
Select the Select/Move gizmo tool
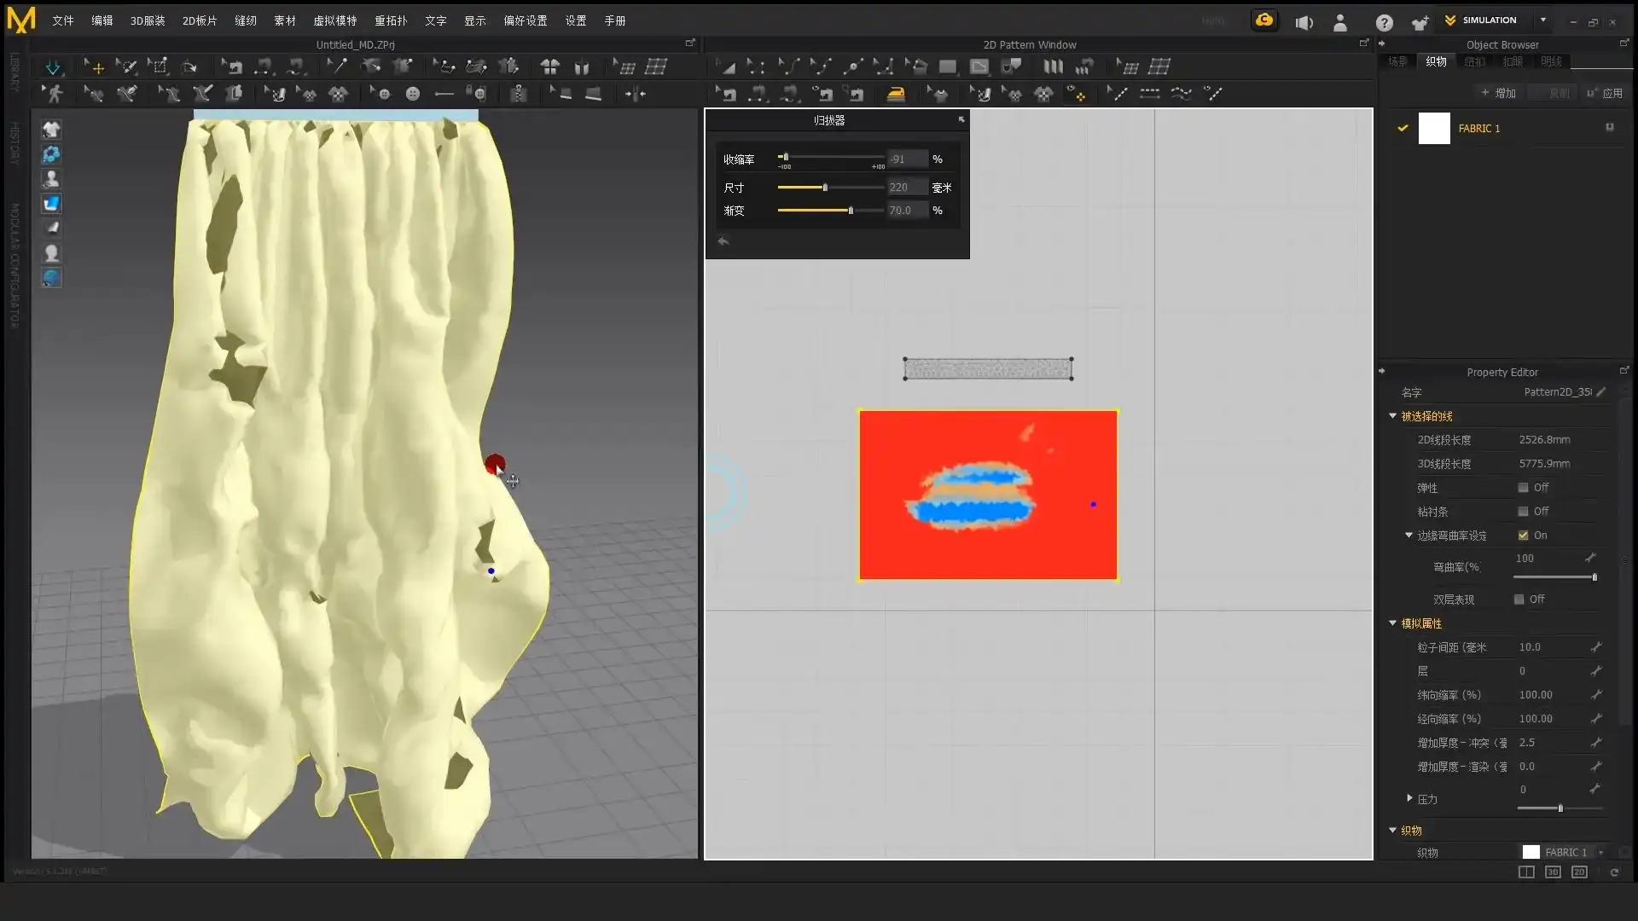pyautogui.click(x=96, y=67)
